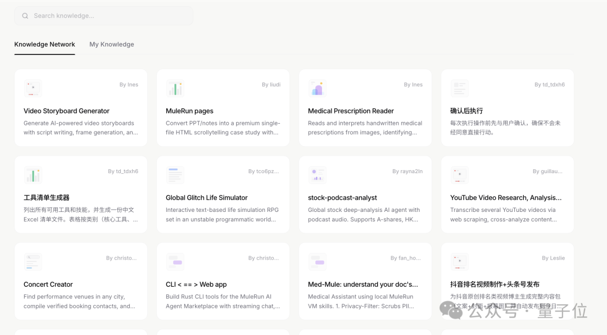Open the MuleRun pages title

189,111
